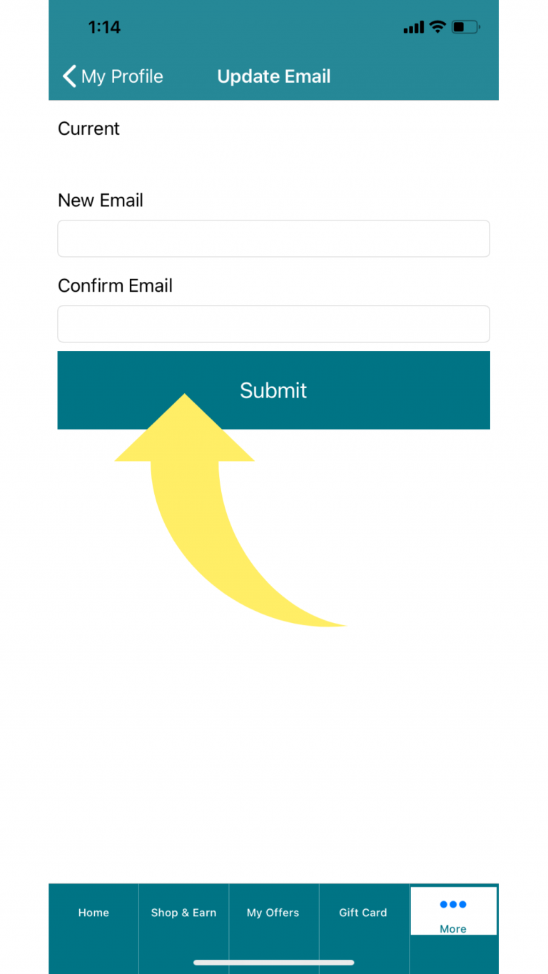
Task: Click the Confirm Email label text
Action: click(115, 286)
